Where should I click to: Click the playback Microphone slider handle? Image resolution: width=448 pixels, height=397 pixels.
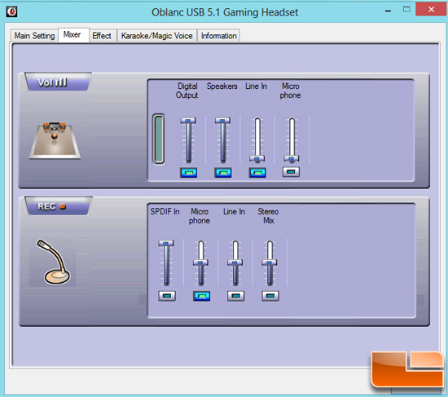pos(292,158)
